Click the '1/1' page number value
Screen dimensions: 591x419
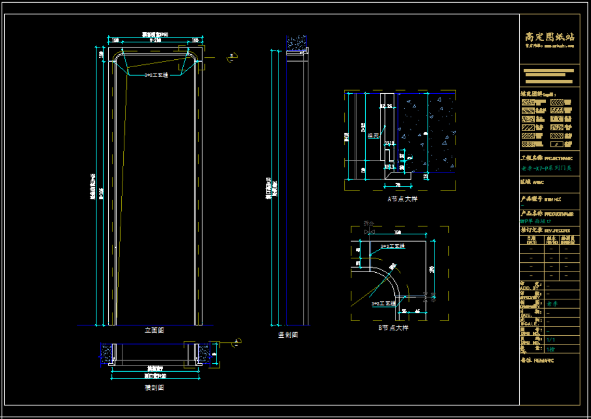(x=550, y=340)
